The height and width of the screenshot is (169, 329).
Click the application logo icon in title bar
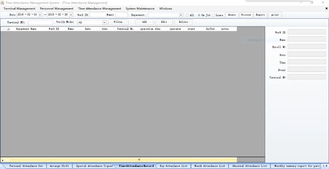pos(2,3)
